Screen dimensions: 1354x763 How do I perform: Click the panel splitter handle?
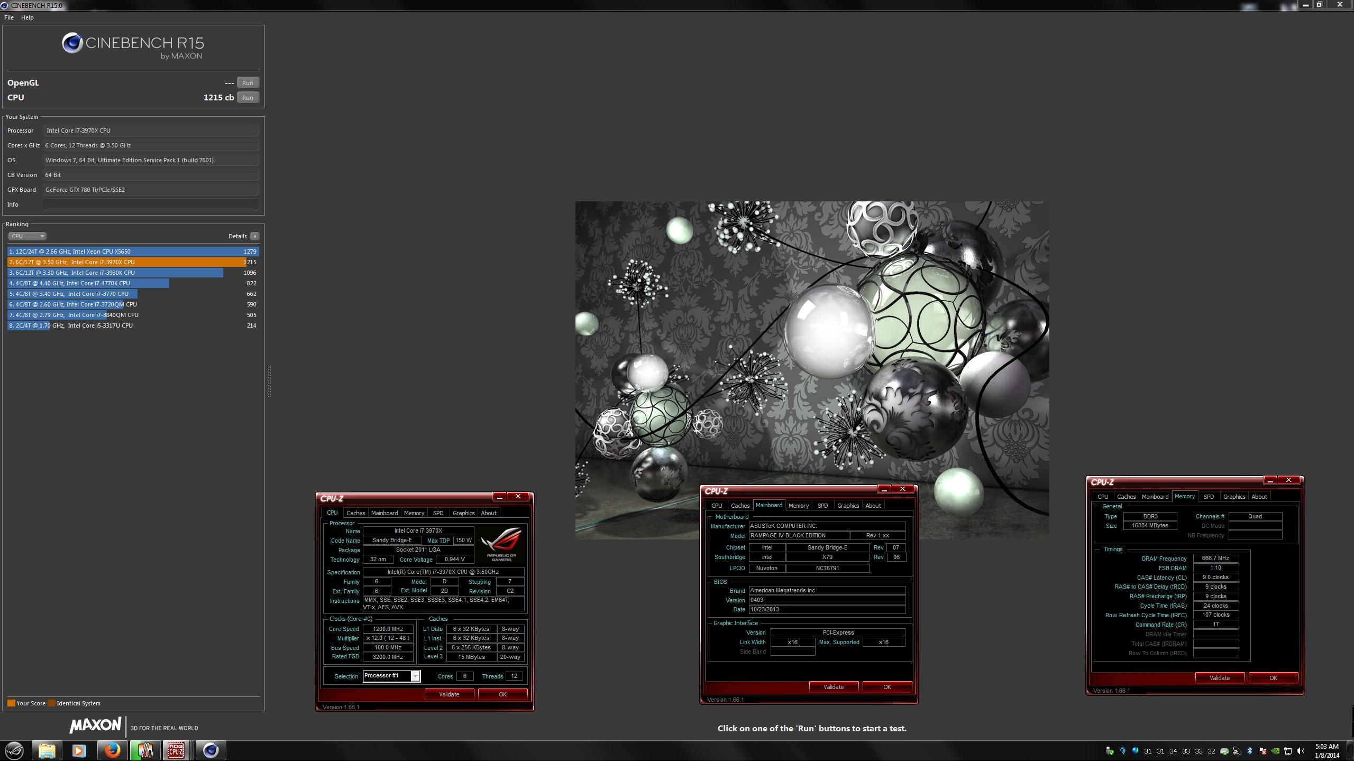coord(269,381)
